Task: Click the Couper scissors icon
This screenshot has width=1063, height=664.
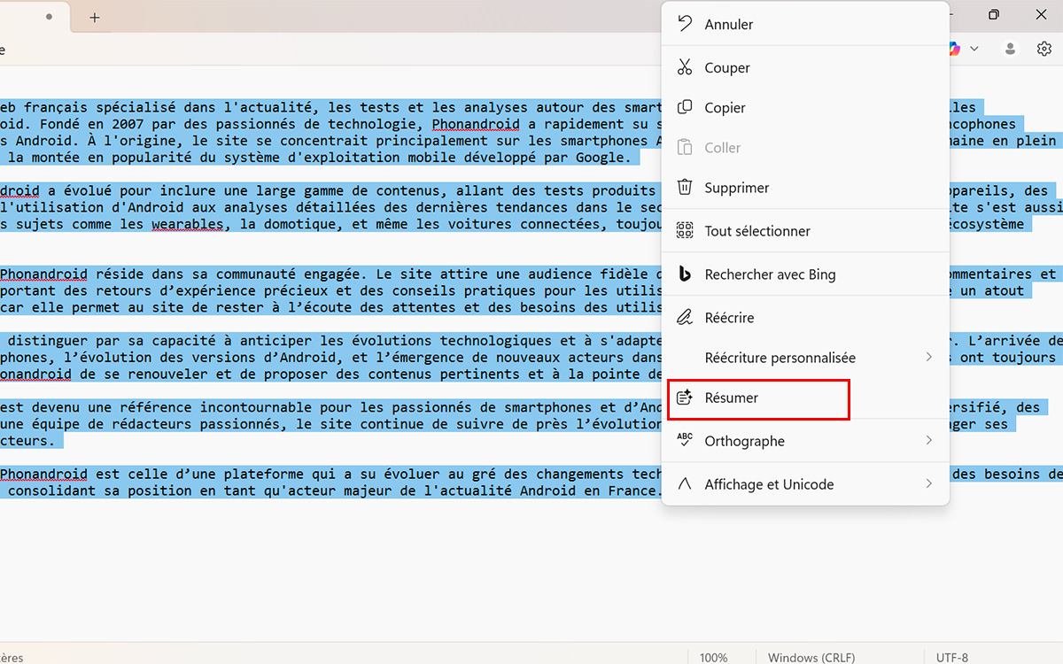Action: click(685, 67)
